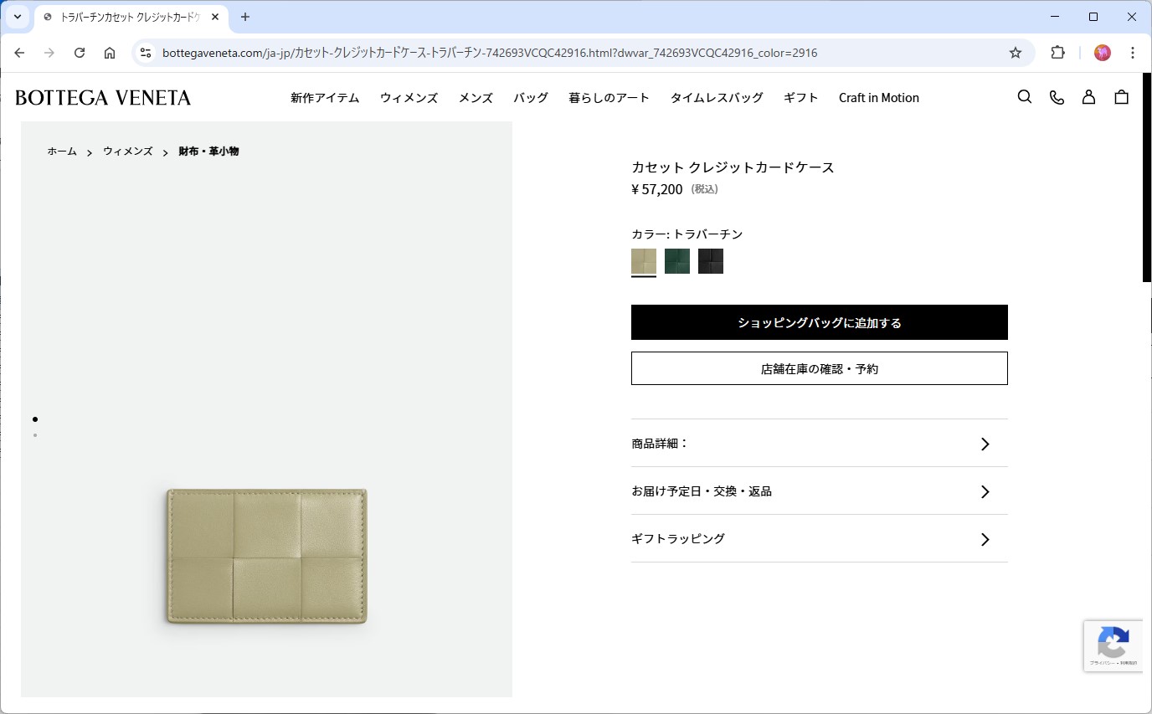The width and height of the screenshot is (1152, 714).
Task: Open the Chrome three-dot menu
Action: (x=1133, y=53)
